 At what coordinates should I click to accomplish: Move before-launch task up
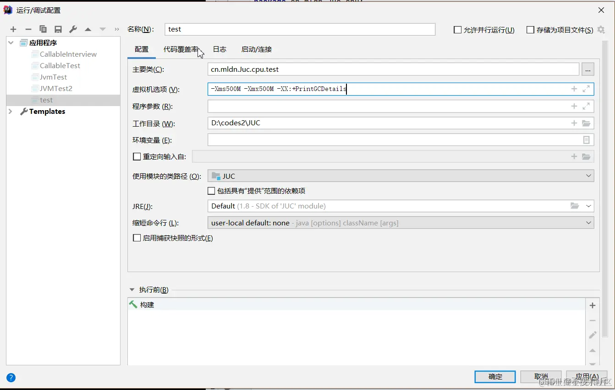pos(593,351)
